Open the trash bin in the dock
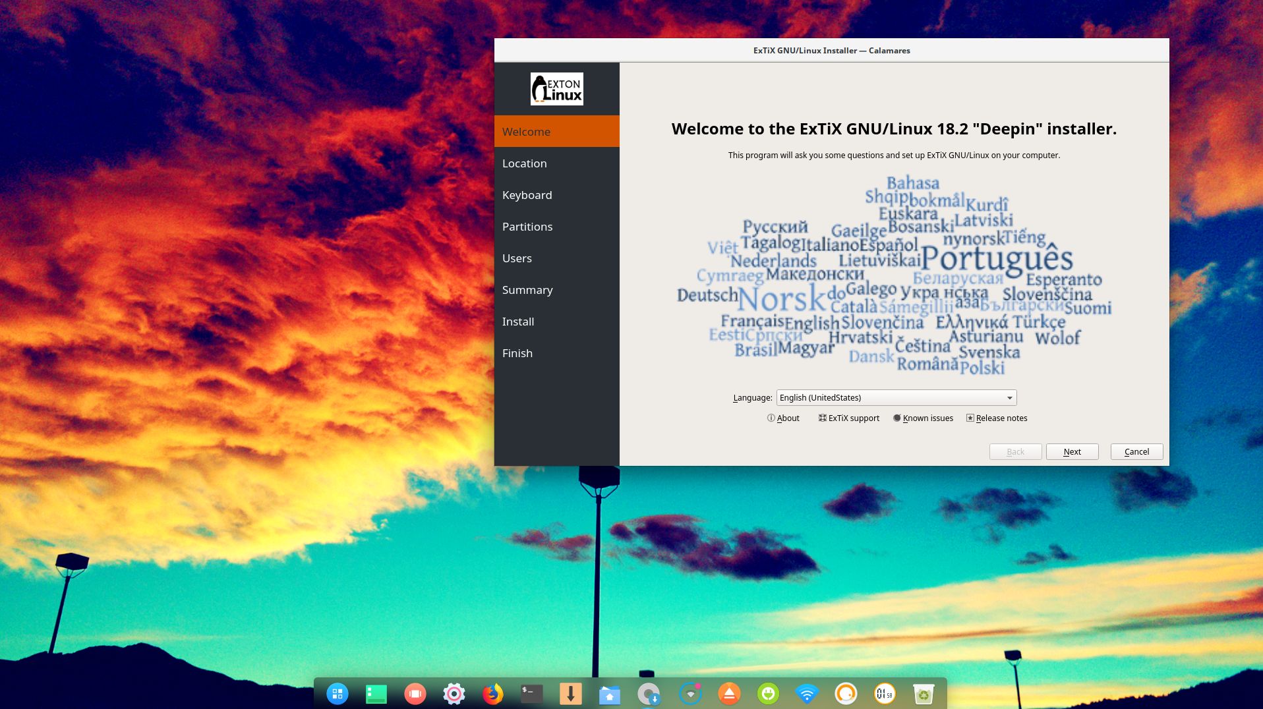 (x=924, y=693)
